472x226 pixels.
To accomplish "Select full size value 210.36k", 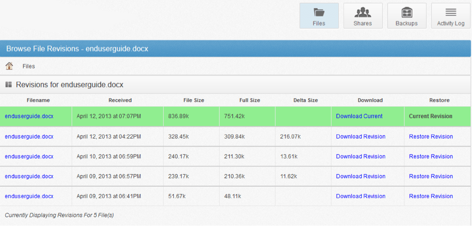I will tap(234, 176).
